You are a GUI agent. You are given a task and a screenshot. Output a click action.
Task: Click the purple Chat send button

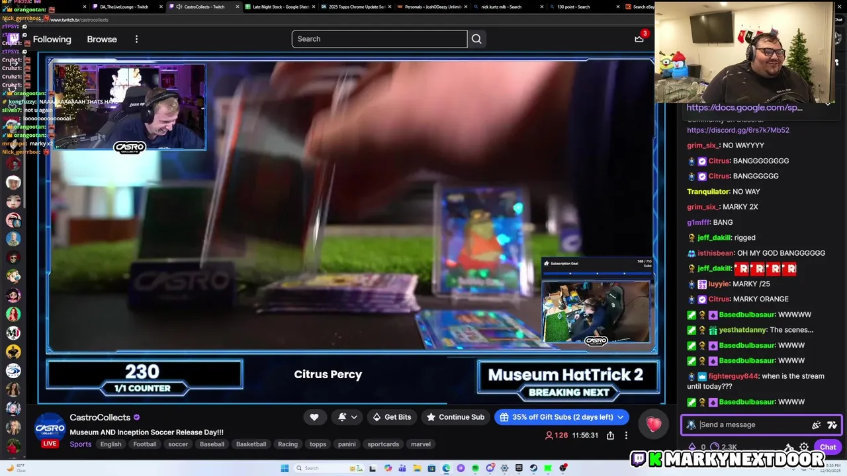(x=828, y=447)
